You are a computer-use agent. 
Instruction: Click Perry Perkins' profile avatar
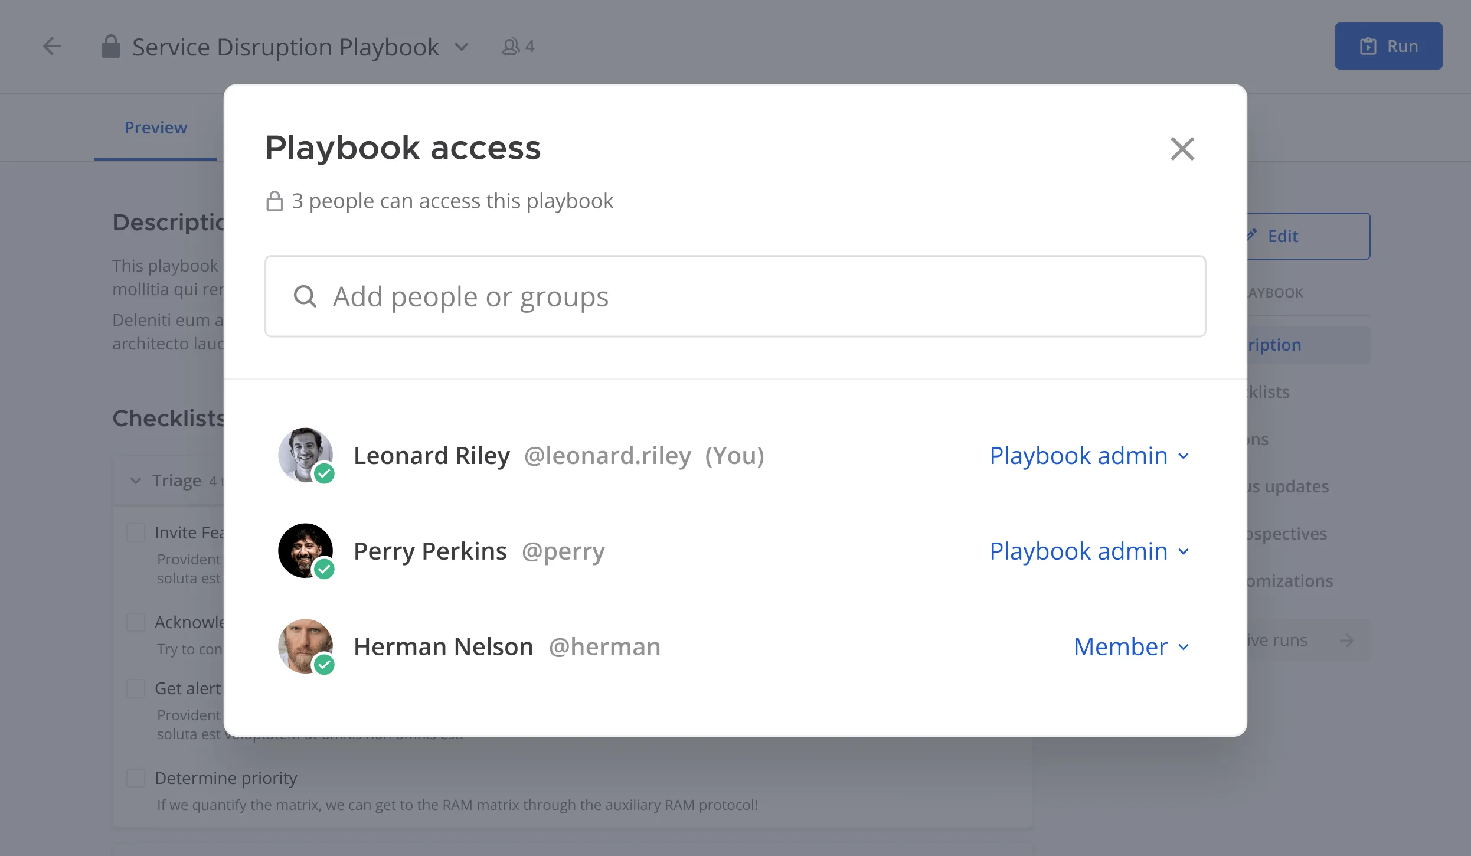click(305, 551)
